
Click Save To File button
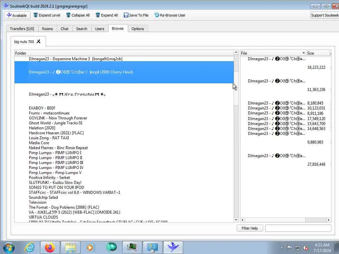(136, 15)
